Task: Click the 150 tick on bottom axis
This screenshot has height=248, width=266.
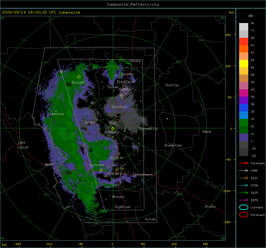Action: click(205, 244)
